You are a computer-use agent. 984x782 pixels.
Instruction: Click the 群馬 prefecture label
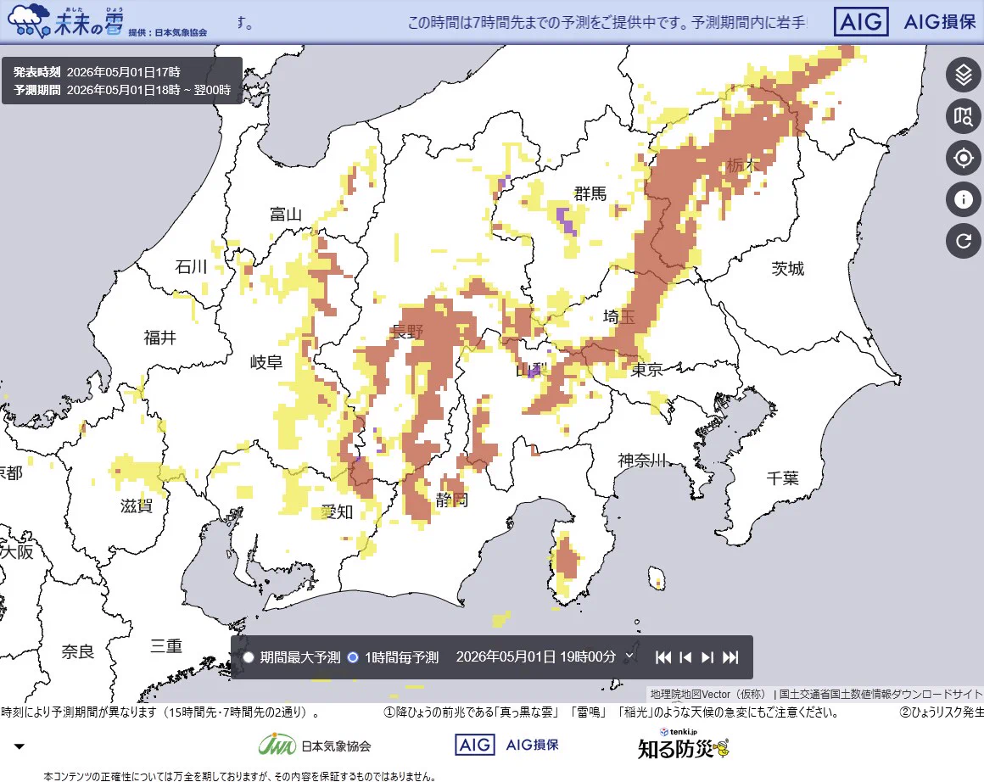(590, 193)
